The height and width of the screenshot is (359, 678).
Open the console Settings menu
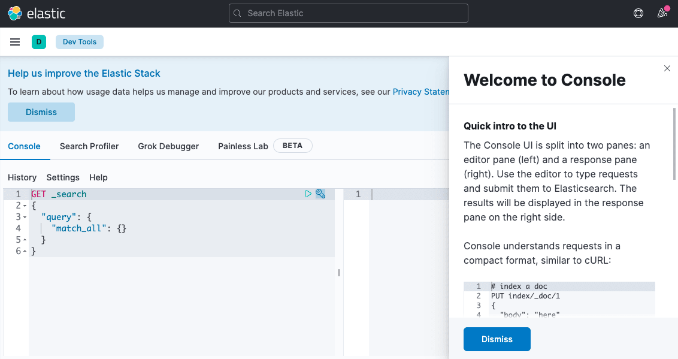coord(62,177)
